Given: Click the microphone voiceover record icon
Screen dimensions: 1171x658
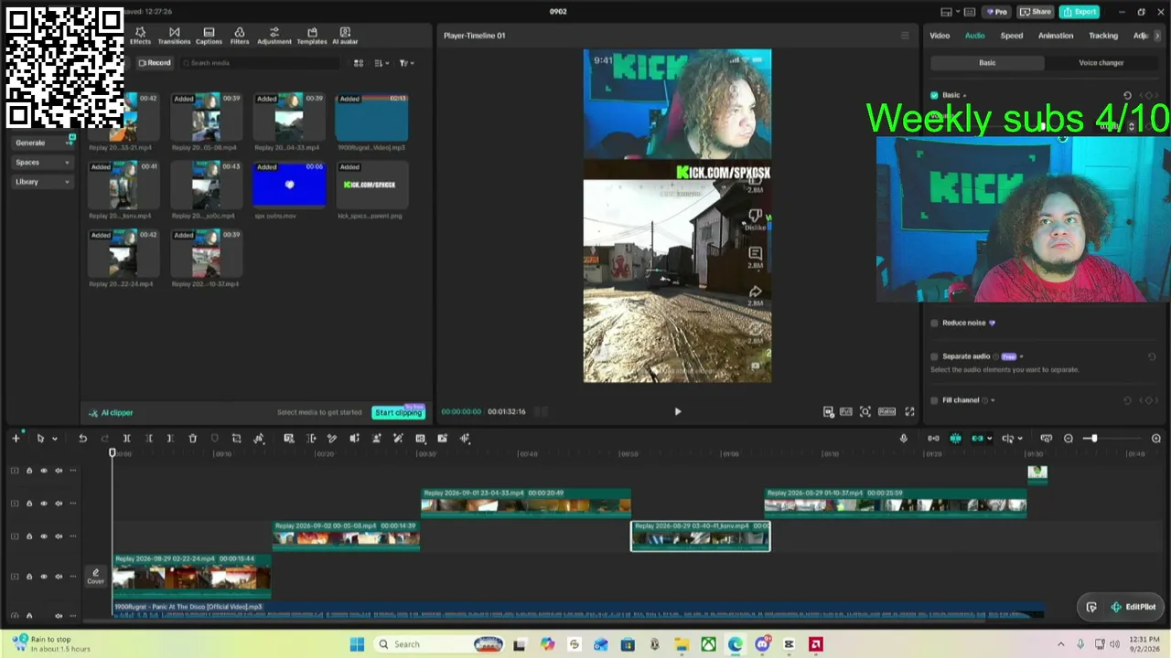Looking at the screenshot, I should (904, 439).
